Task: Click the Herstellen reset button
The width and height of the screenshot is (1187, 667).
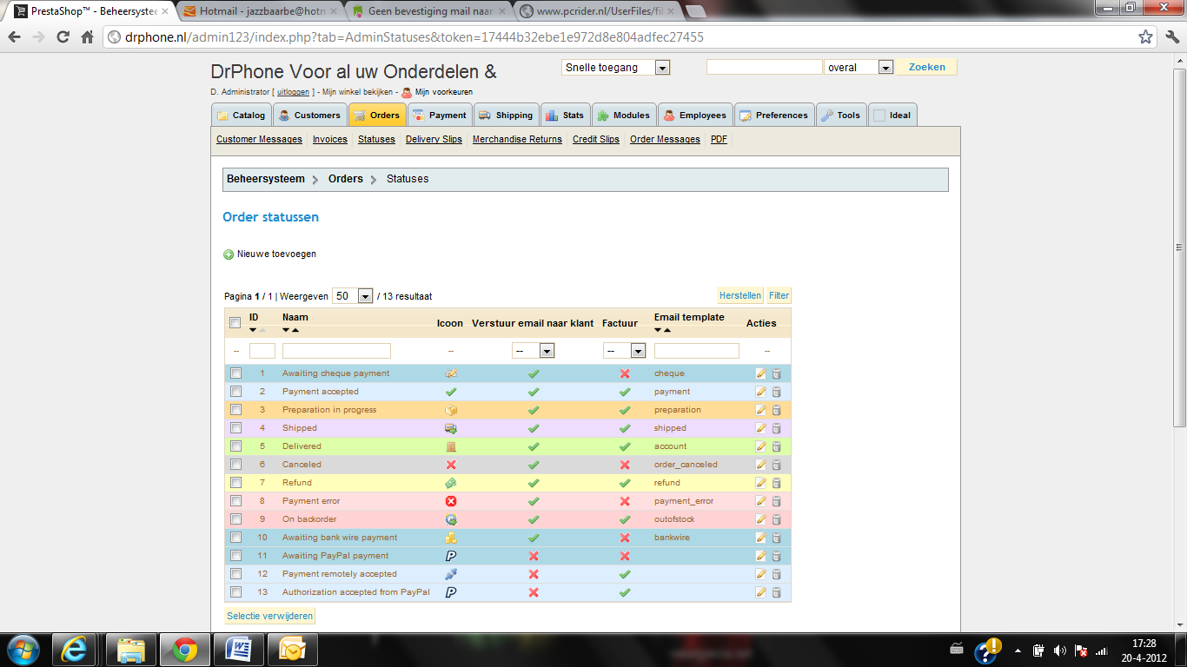Action: (740, 295)
